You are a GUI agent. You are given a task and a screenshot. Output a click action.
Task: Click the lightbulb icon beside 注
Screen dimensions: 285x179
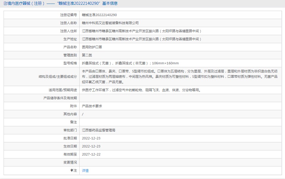[x=72, y=170]
